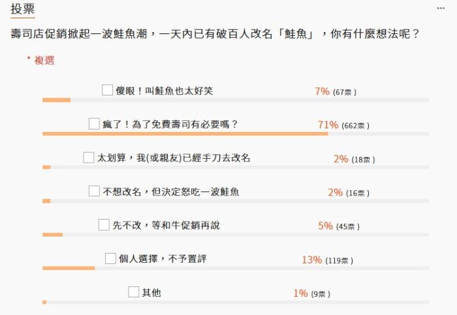The width and height of the screenshot is (457, 315).
Task: Select the 太划算 已經手刀去改名 checkbox
Action: (x=89, y=157)
